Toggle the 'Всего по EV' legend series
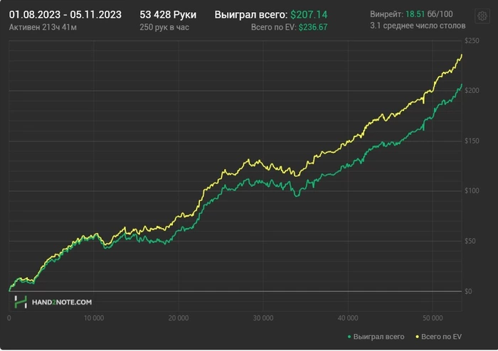Image resolution: width=498 pixels, height=351 pixels. coord(439,337)
